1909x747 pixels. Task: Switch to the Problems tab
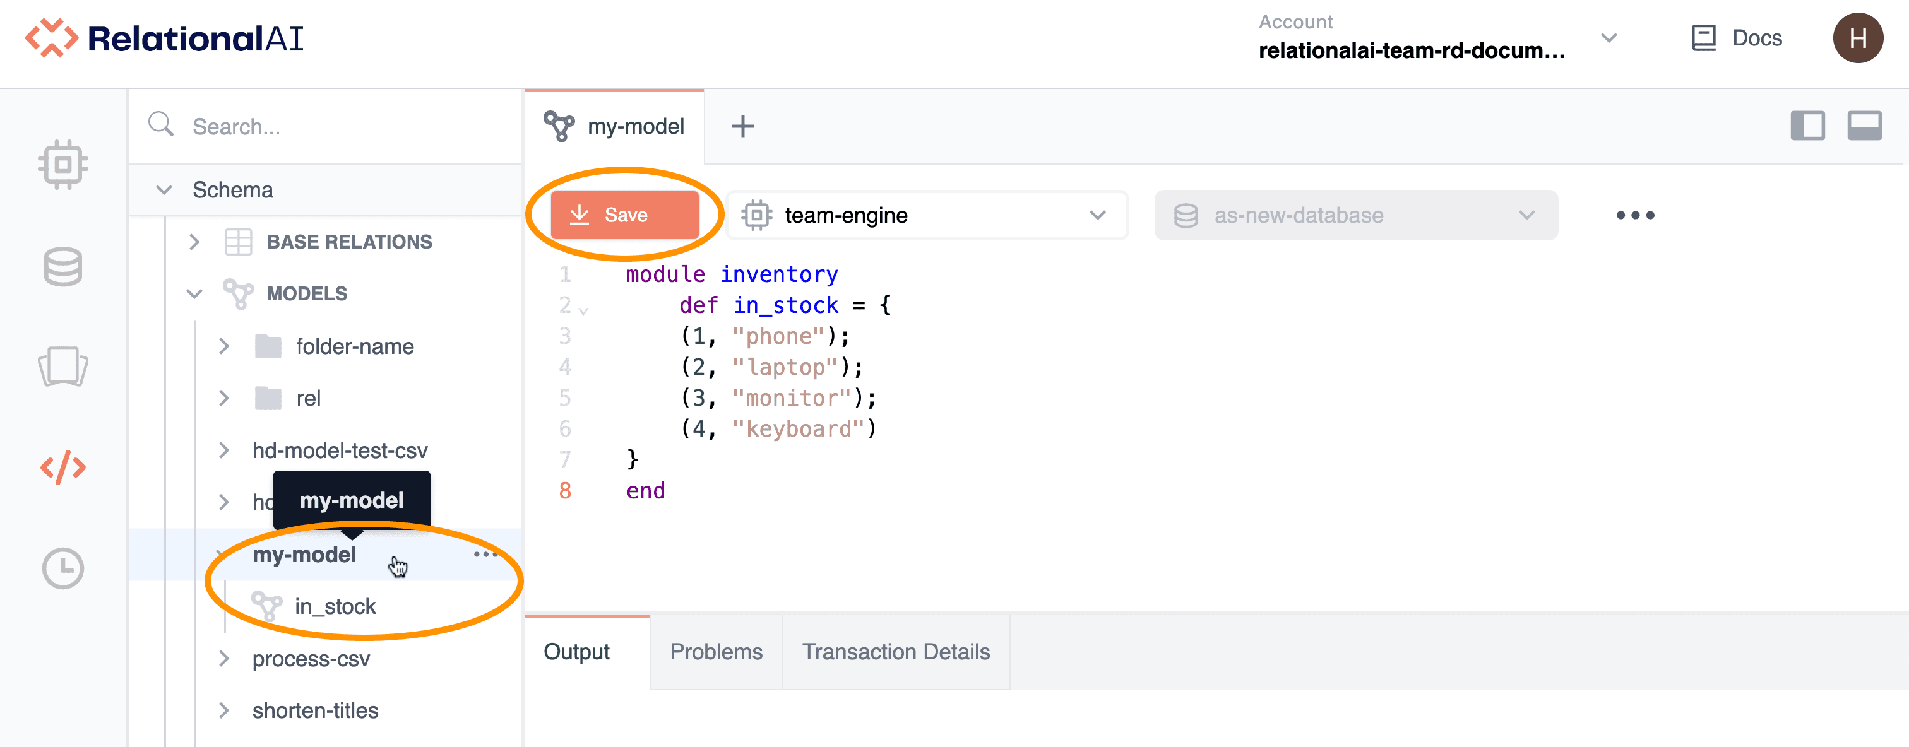[x=715, y=652]
